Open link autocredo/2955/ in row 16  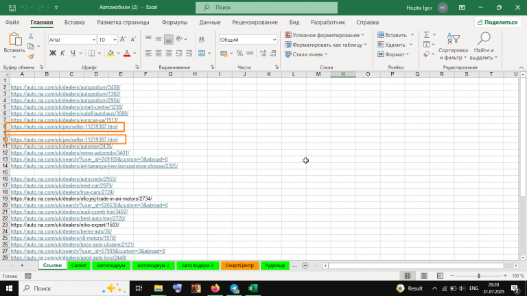click(x=64, y=179)
